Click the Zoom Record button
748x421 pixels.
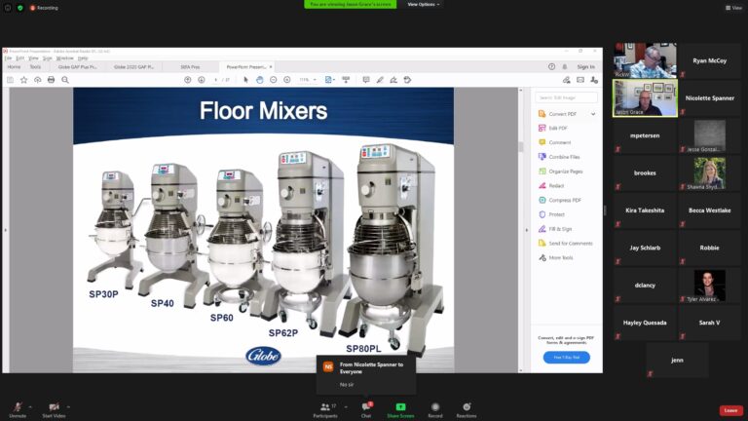pos(435,409)
